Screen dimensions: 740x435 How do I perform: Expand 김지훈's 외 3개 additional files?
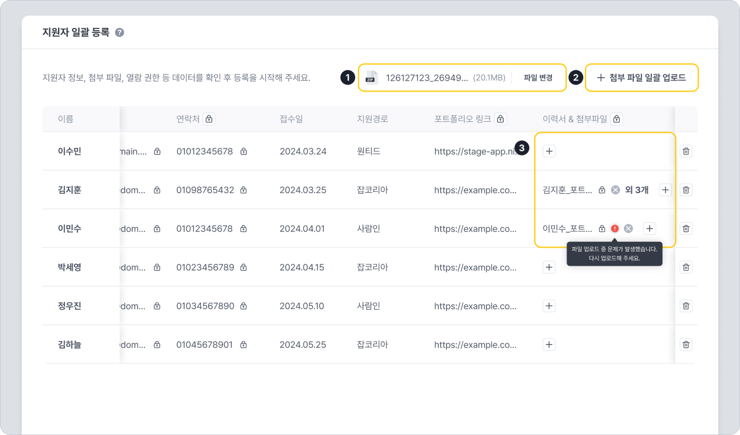[637, 190]
